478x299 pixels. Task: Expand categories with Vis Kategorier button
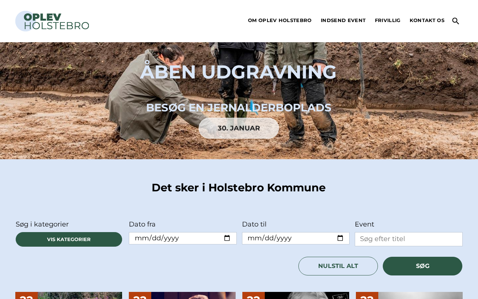69,239
